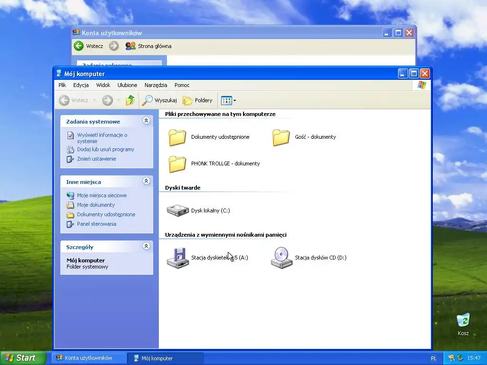487x365 pixels.
Task: Click the Start button
Action: [x=23, y=358]
